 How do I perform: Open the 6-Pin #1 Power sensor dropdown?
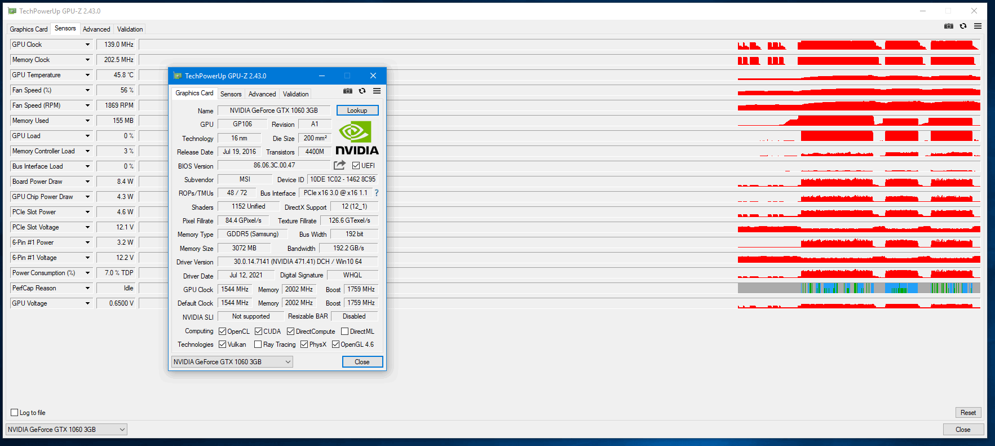[87, 242]
